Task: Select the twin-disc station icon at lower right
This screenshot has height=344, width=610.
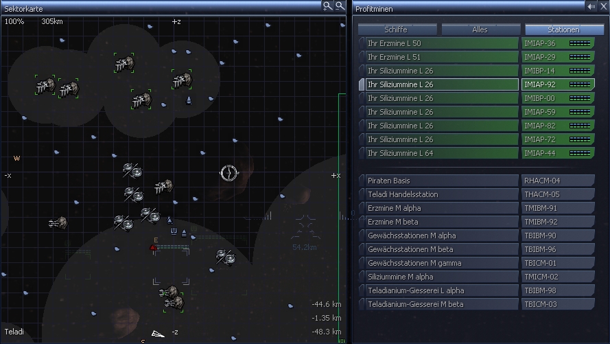Action: coord(225,257)
